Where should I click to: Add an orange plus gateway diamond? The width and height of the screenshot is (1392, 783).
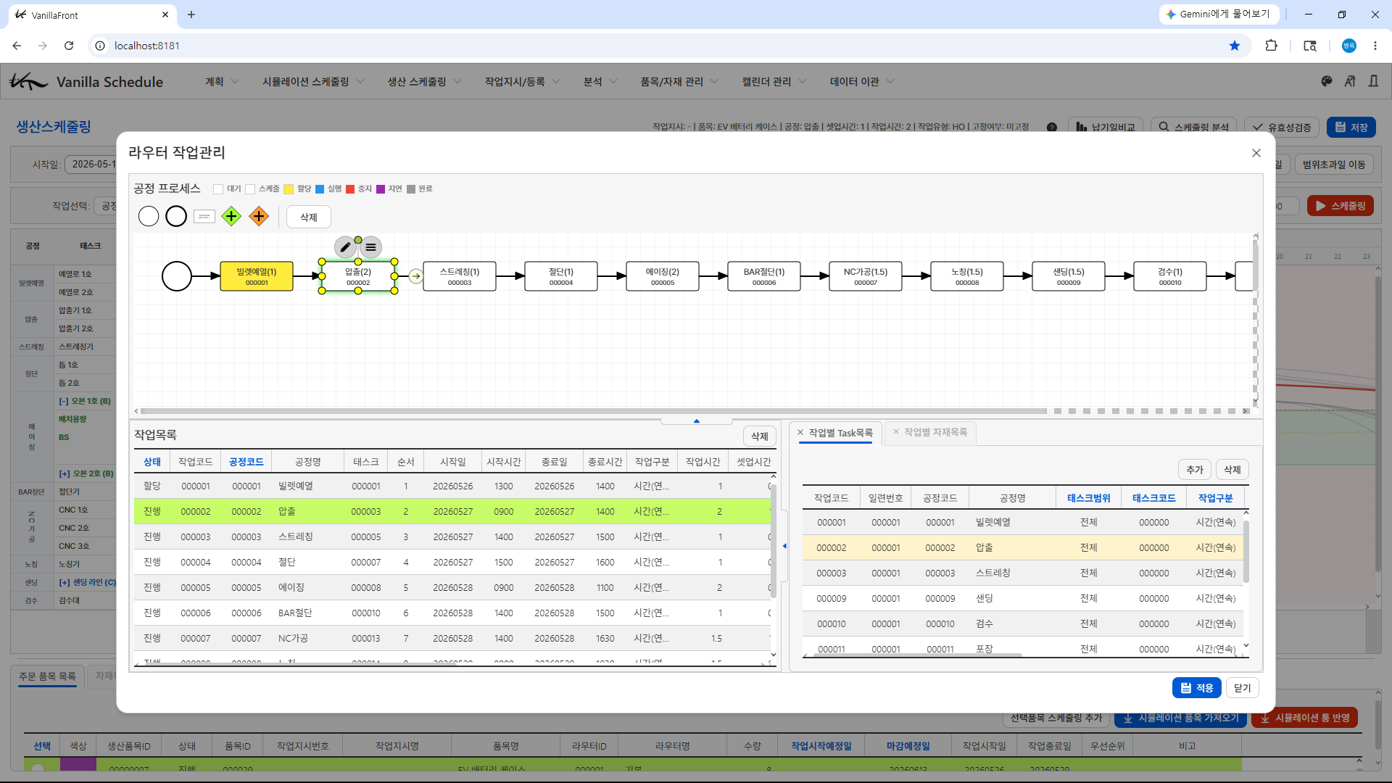259,216
